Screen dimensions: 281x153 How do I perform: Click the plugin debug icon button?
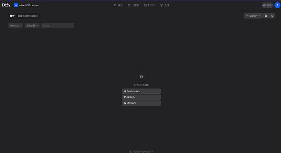pos(266,16)
